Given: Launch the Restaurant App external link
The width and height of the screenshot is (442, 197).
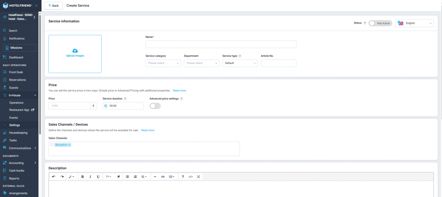Looking at the screenshot, I should pyautogui.click(x=33, y=110).
